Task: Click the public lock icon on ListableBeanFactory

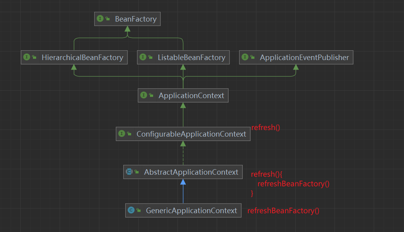Action: click(150, 57)
